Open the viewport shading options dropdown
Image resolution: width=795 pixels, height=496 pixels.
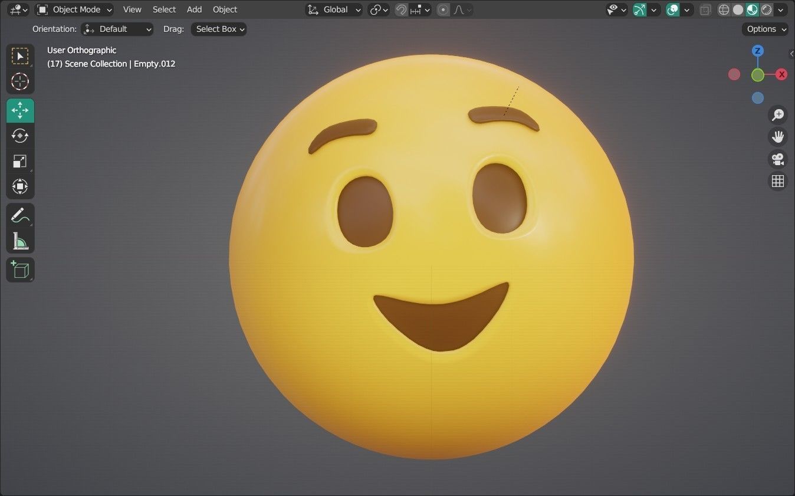[780, 9]
